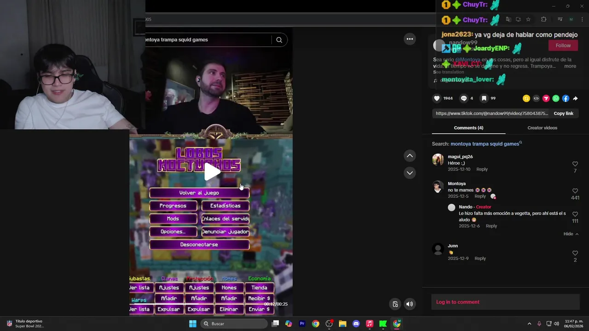
Task: Follow nandow99 with the Follow button
Action: click(563, 46)
